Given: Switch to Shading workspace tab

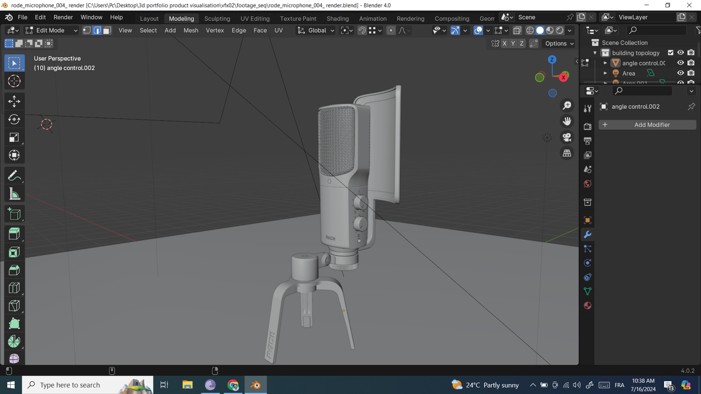Looking at the screenshot, I should (338, 19).
